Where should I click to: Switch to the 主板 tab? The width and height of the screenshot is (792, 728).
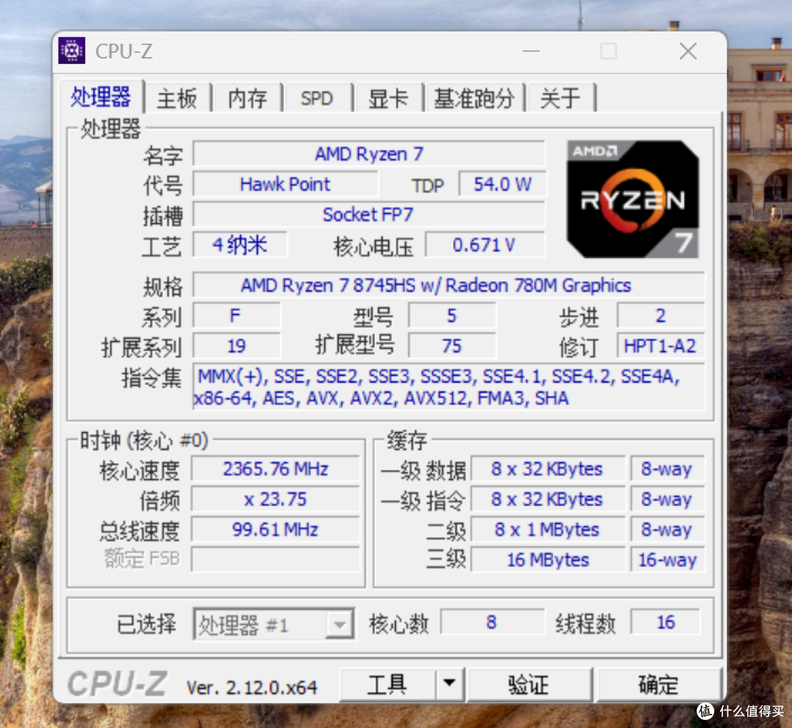click(x=177, y=98)
